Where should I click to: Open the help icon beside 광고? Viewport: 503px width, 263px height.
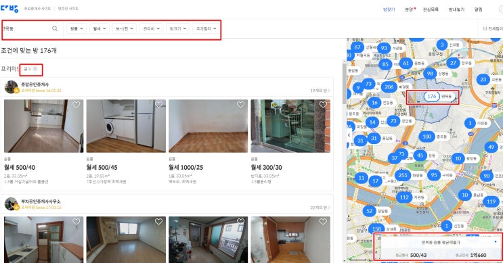pos(35,69)
